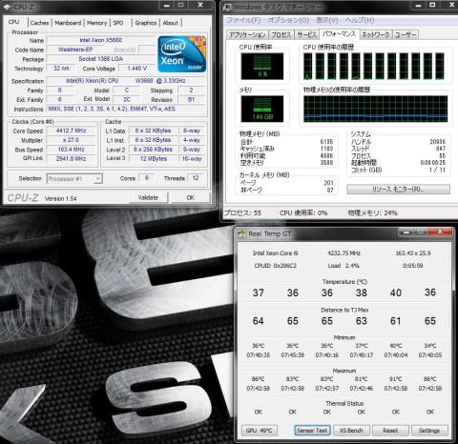Switch to the プロセス tab
The height and width of the screenshot is (444, 458).
(x=281, y=34)
